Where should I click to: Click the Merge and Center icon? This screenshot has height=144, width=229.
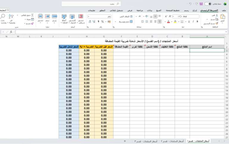coord(131,22)
